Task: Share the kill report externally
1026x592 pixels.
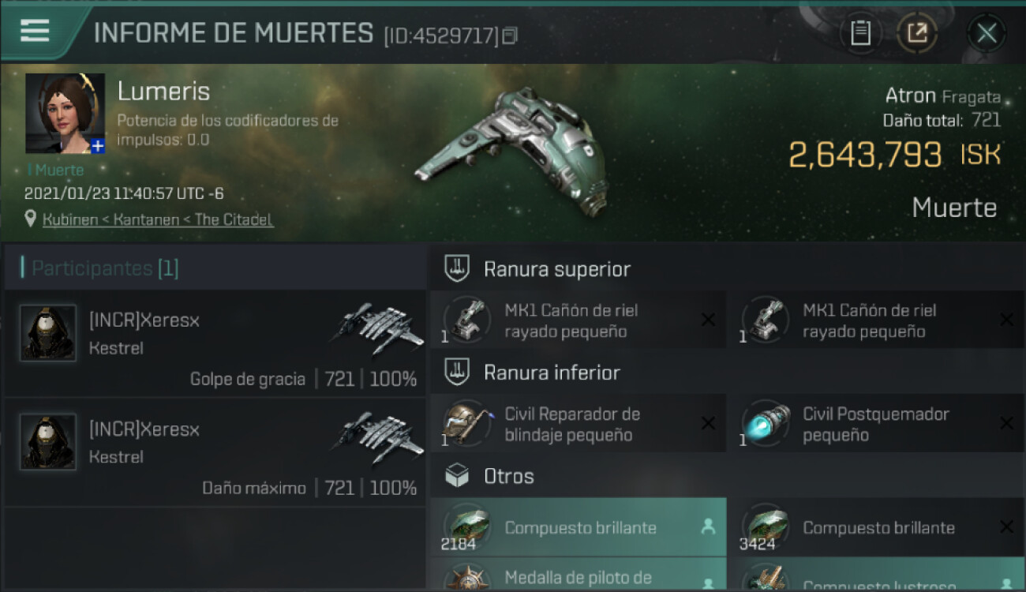Action: tap(917, 33)
